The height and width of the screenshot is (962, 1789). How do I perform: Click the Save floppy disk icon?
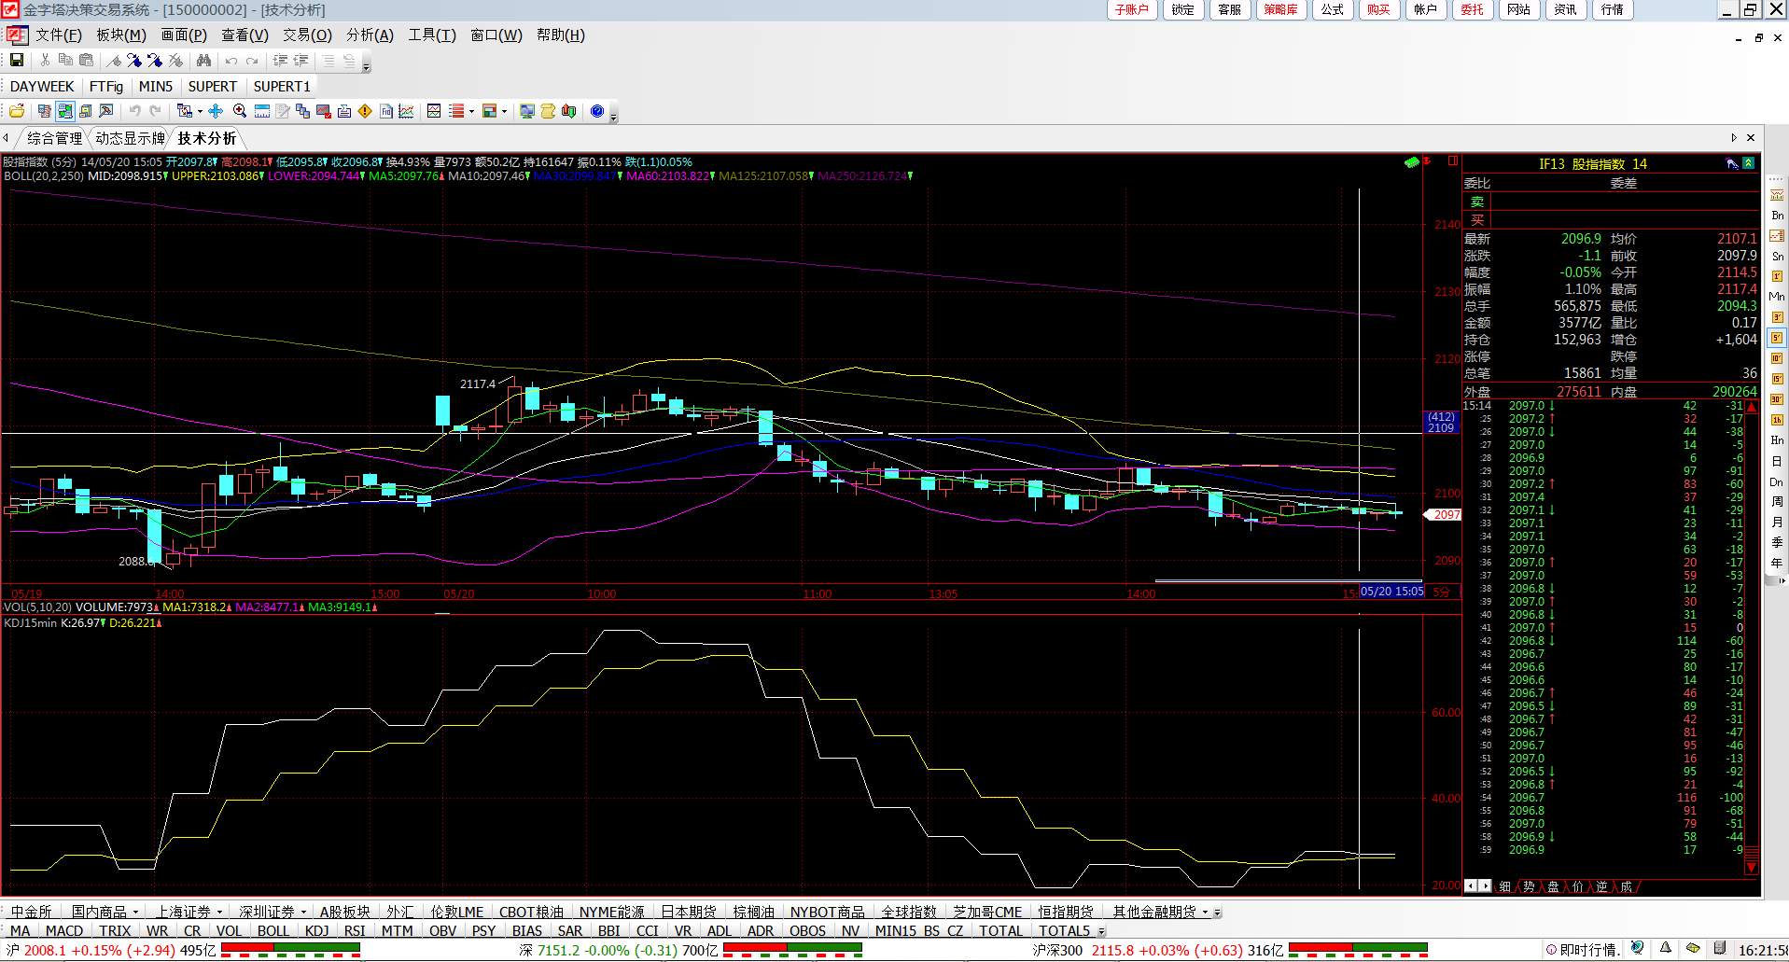(17, 61)
